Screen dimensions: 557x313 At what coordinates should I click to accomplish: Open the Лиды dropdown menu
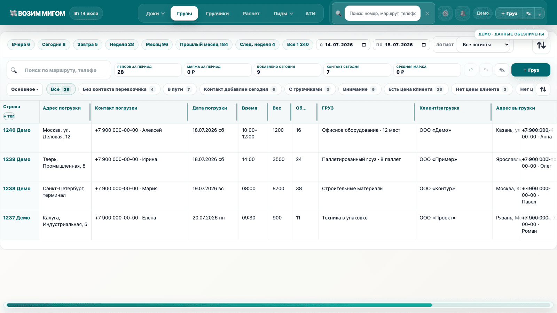pos(283,14)
